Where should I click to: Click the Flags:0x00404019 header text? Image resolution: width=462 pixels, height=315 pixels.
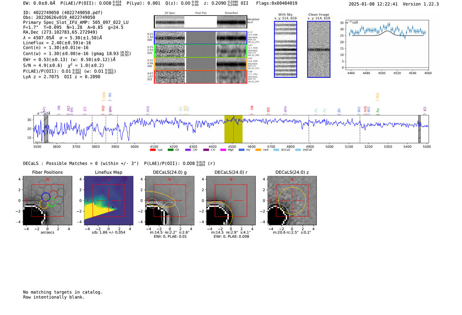tap(277, 3)
